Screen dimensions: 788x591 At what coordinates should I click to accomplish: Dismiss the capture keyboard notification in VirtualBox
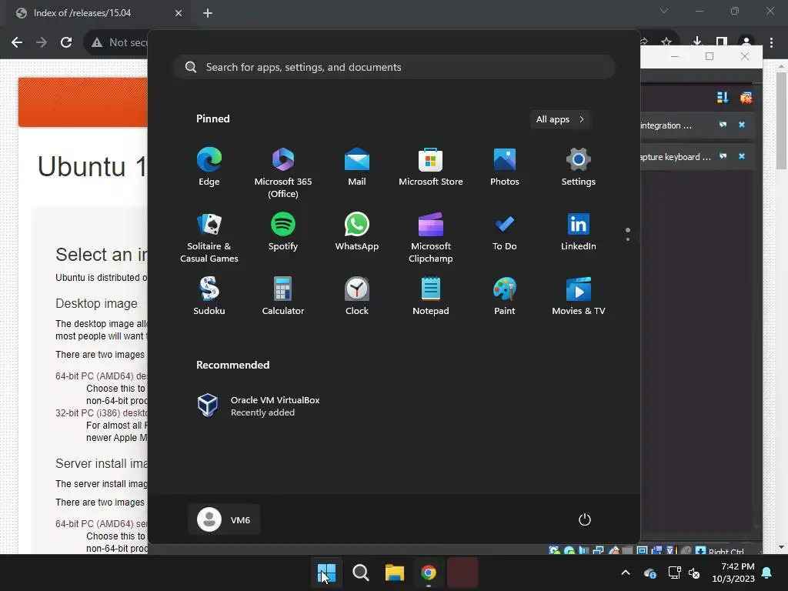point(742,156)
